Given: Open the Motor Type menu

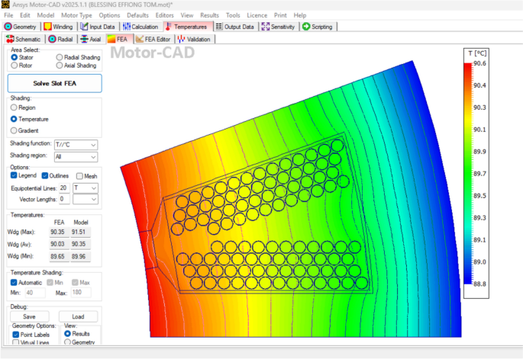Looking at the screenshot, I should click(x=76, y=14).
